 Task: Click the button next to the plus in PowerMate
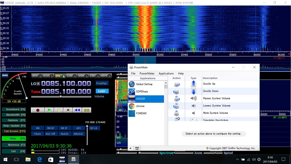coord(137,148)
